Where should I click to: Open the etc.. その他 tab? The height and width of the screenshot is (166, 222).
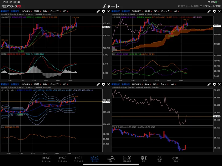tap(176, 159)
